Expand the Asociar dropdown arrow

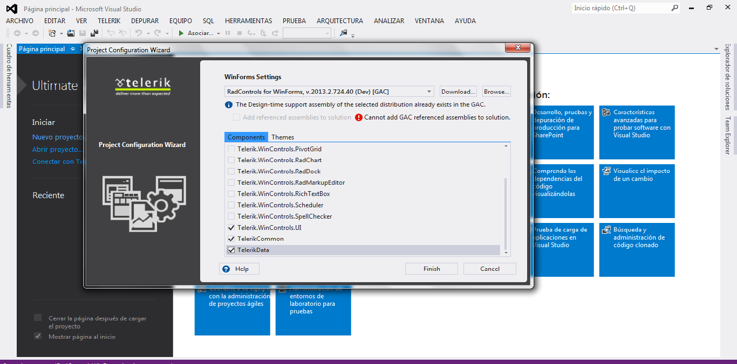pyautogui.click(x=219, y=33)
